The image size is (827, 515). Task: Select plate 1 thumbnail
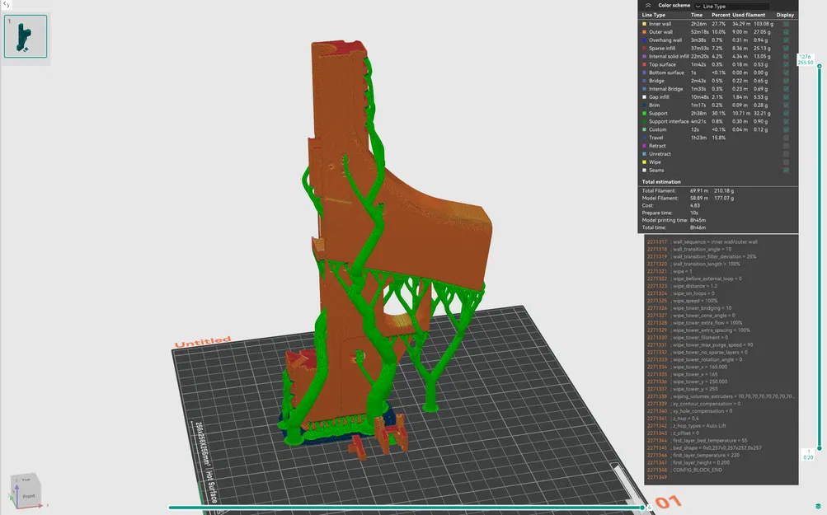tap(26, 36)
